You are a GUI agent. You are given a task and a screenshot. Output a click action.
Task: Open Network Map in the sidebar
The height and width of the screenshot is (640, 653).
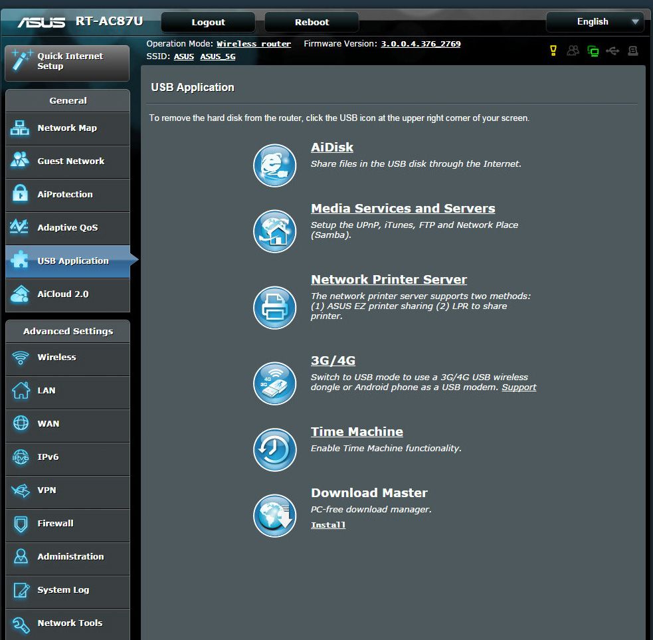(x=67, y=128)
